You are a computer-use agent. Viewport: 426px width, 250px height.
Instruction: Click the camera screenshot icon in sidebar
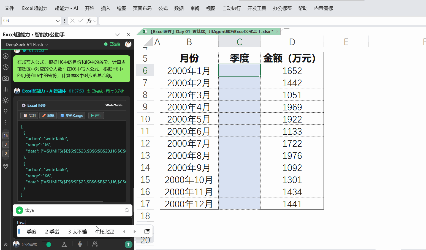[x=6, y=78]
